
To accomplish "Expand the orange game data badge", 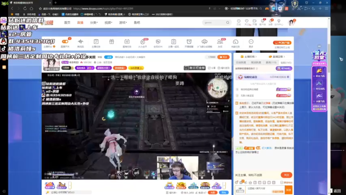I will (x=120, y=68).
